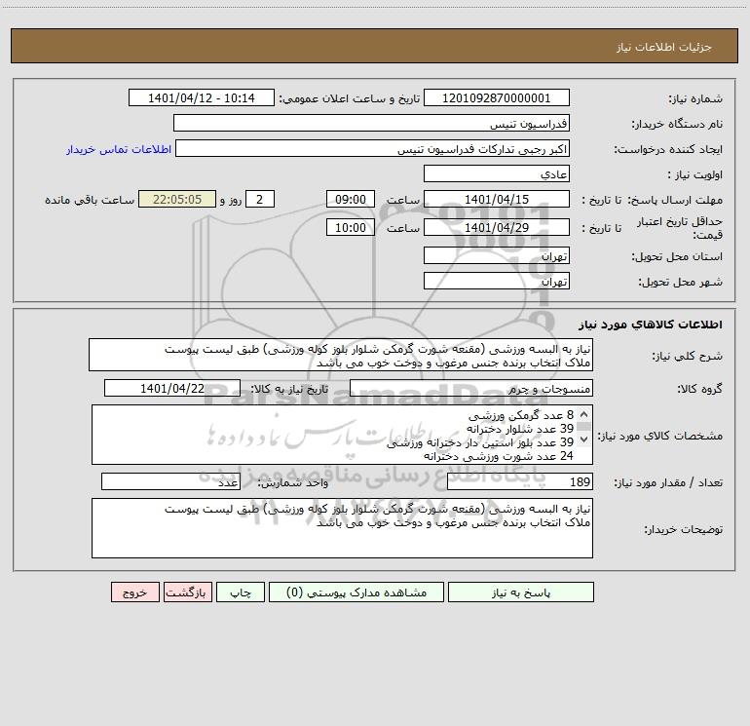The image size is (750, 726).
Task: Click scroll up arrow in item specifications list
Action: click(583, 414)
